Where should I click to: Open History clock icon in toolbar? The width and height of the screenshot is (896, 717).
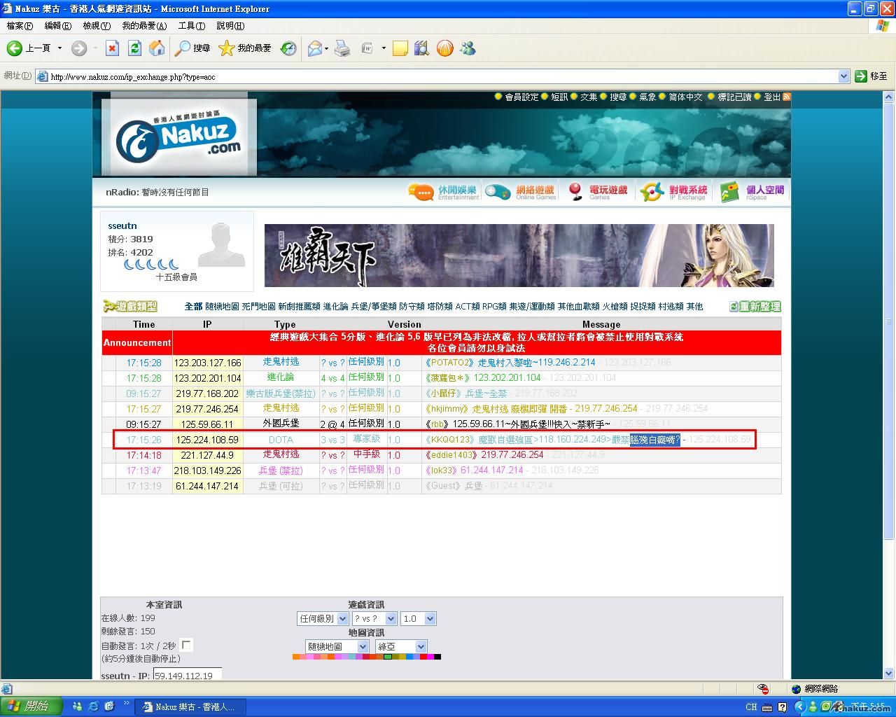coord(288,48)
